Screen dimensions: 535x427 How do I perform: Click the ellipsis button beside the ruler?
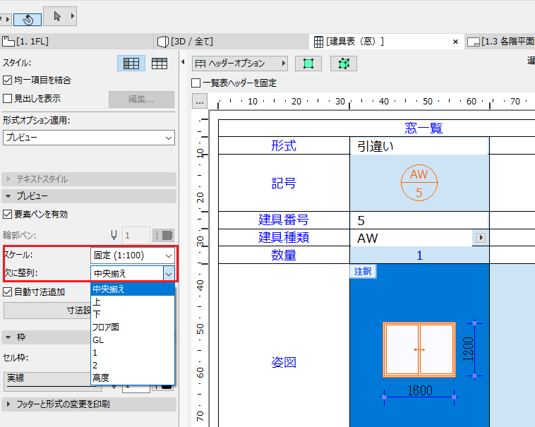pyautogui.click(x=200, y=102)
